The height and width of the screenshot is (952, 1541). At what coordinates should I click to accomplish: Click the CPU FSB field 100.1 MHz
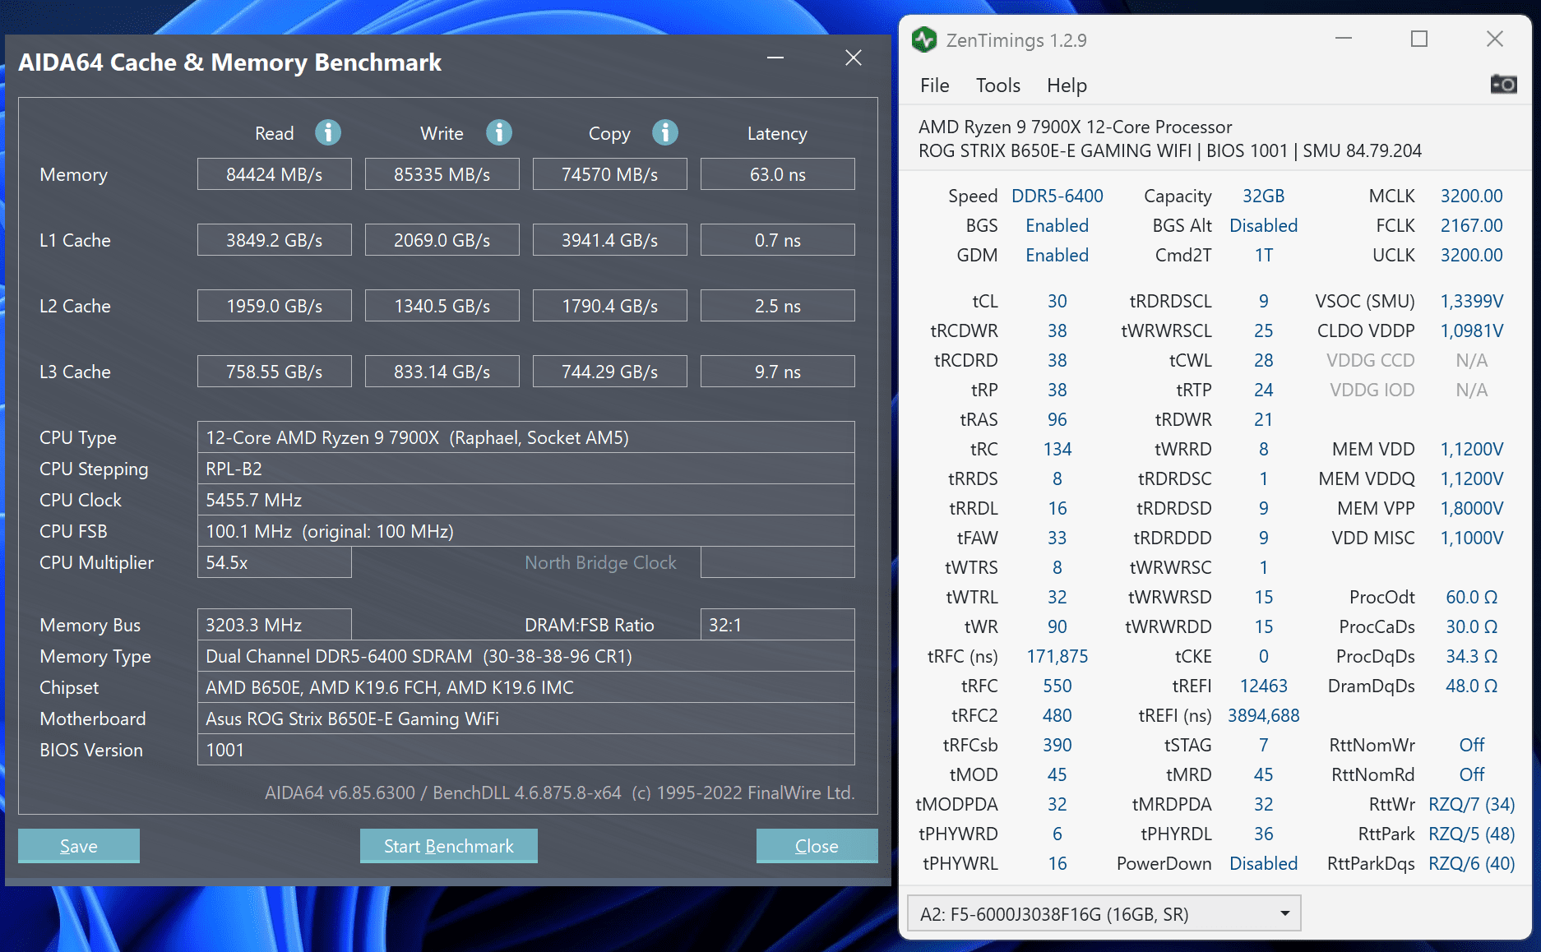pyautogui.click(x=526, y=531)
